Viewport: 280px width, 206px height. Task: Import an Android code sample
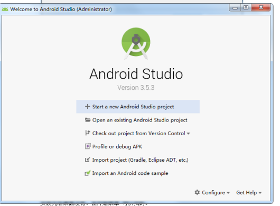[130, 173]
